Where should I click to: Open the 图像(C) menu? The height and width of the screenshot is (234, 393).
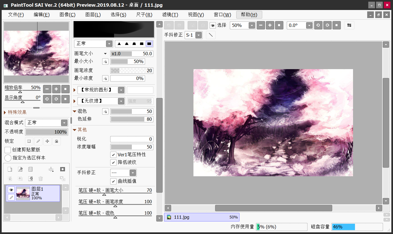(67, 15)
